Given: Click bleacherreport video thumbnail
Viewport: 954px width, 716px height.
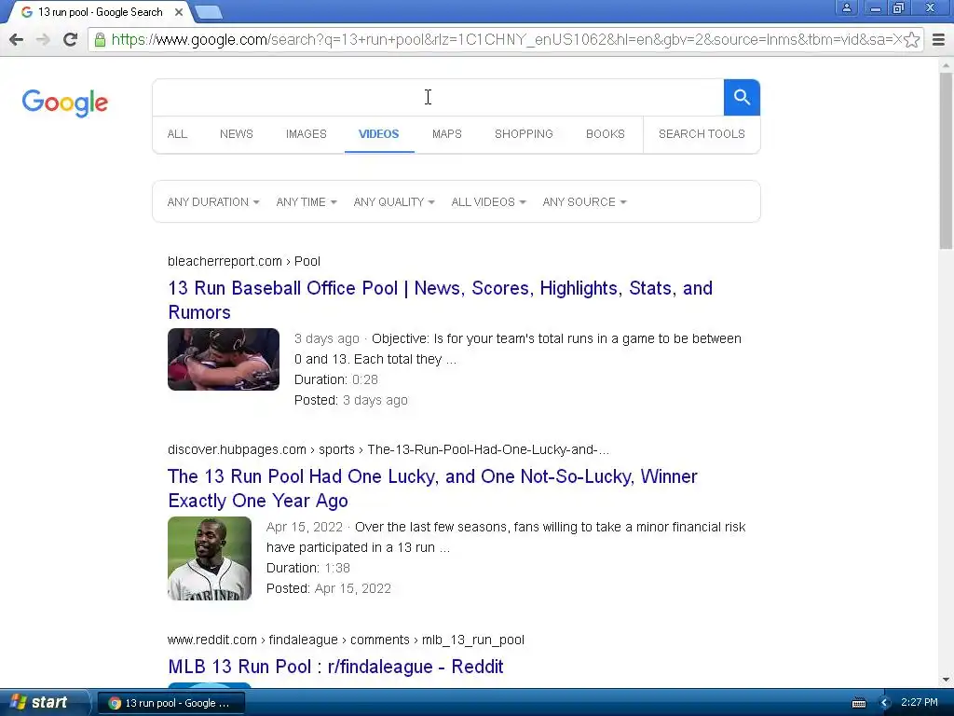Looking at the screenshot, I should 224,359.
